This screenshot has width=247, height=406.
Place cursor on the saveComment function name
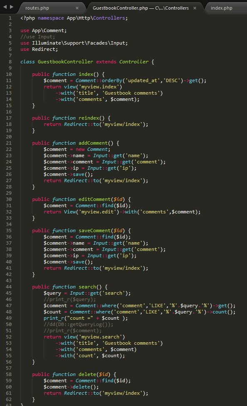(94, 231)
